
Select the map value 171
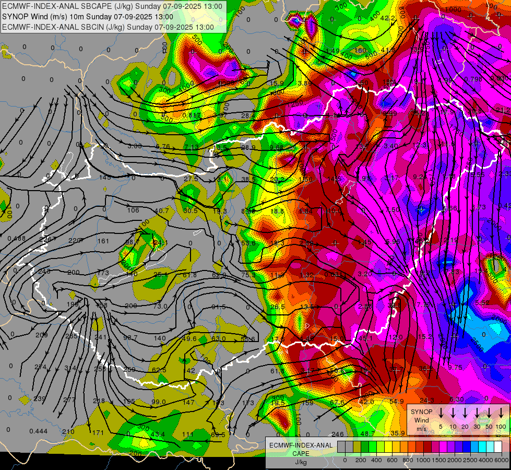[98, 433]
